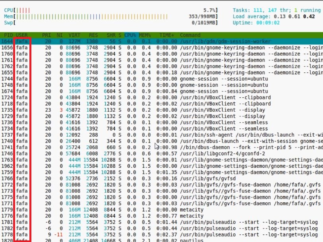Select PID 1724 VBoxClient clipboard process

[7, 97]
